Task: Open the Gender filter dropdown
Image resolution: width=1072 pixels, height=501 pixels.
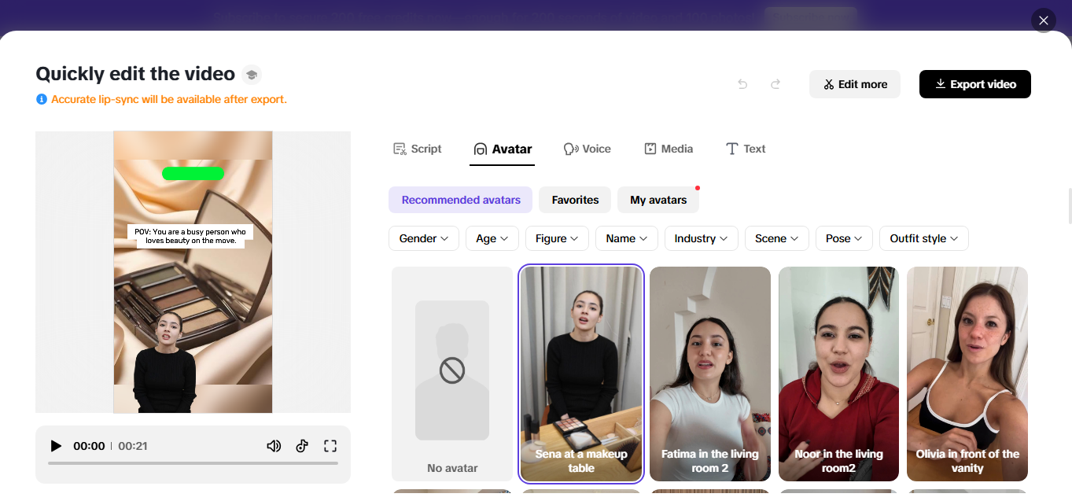Action: pos(423,238)
